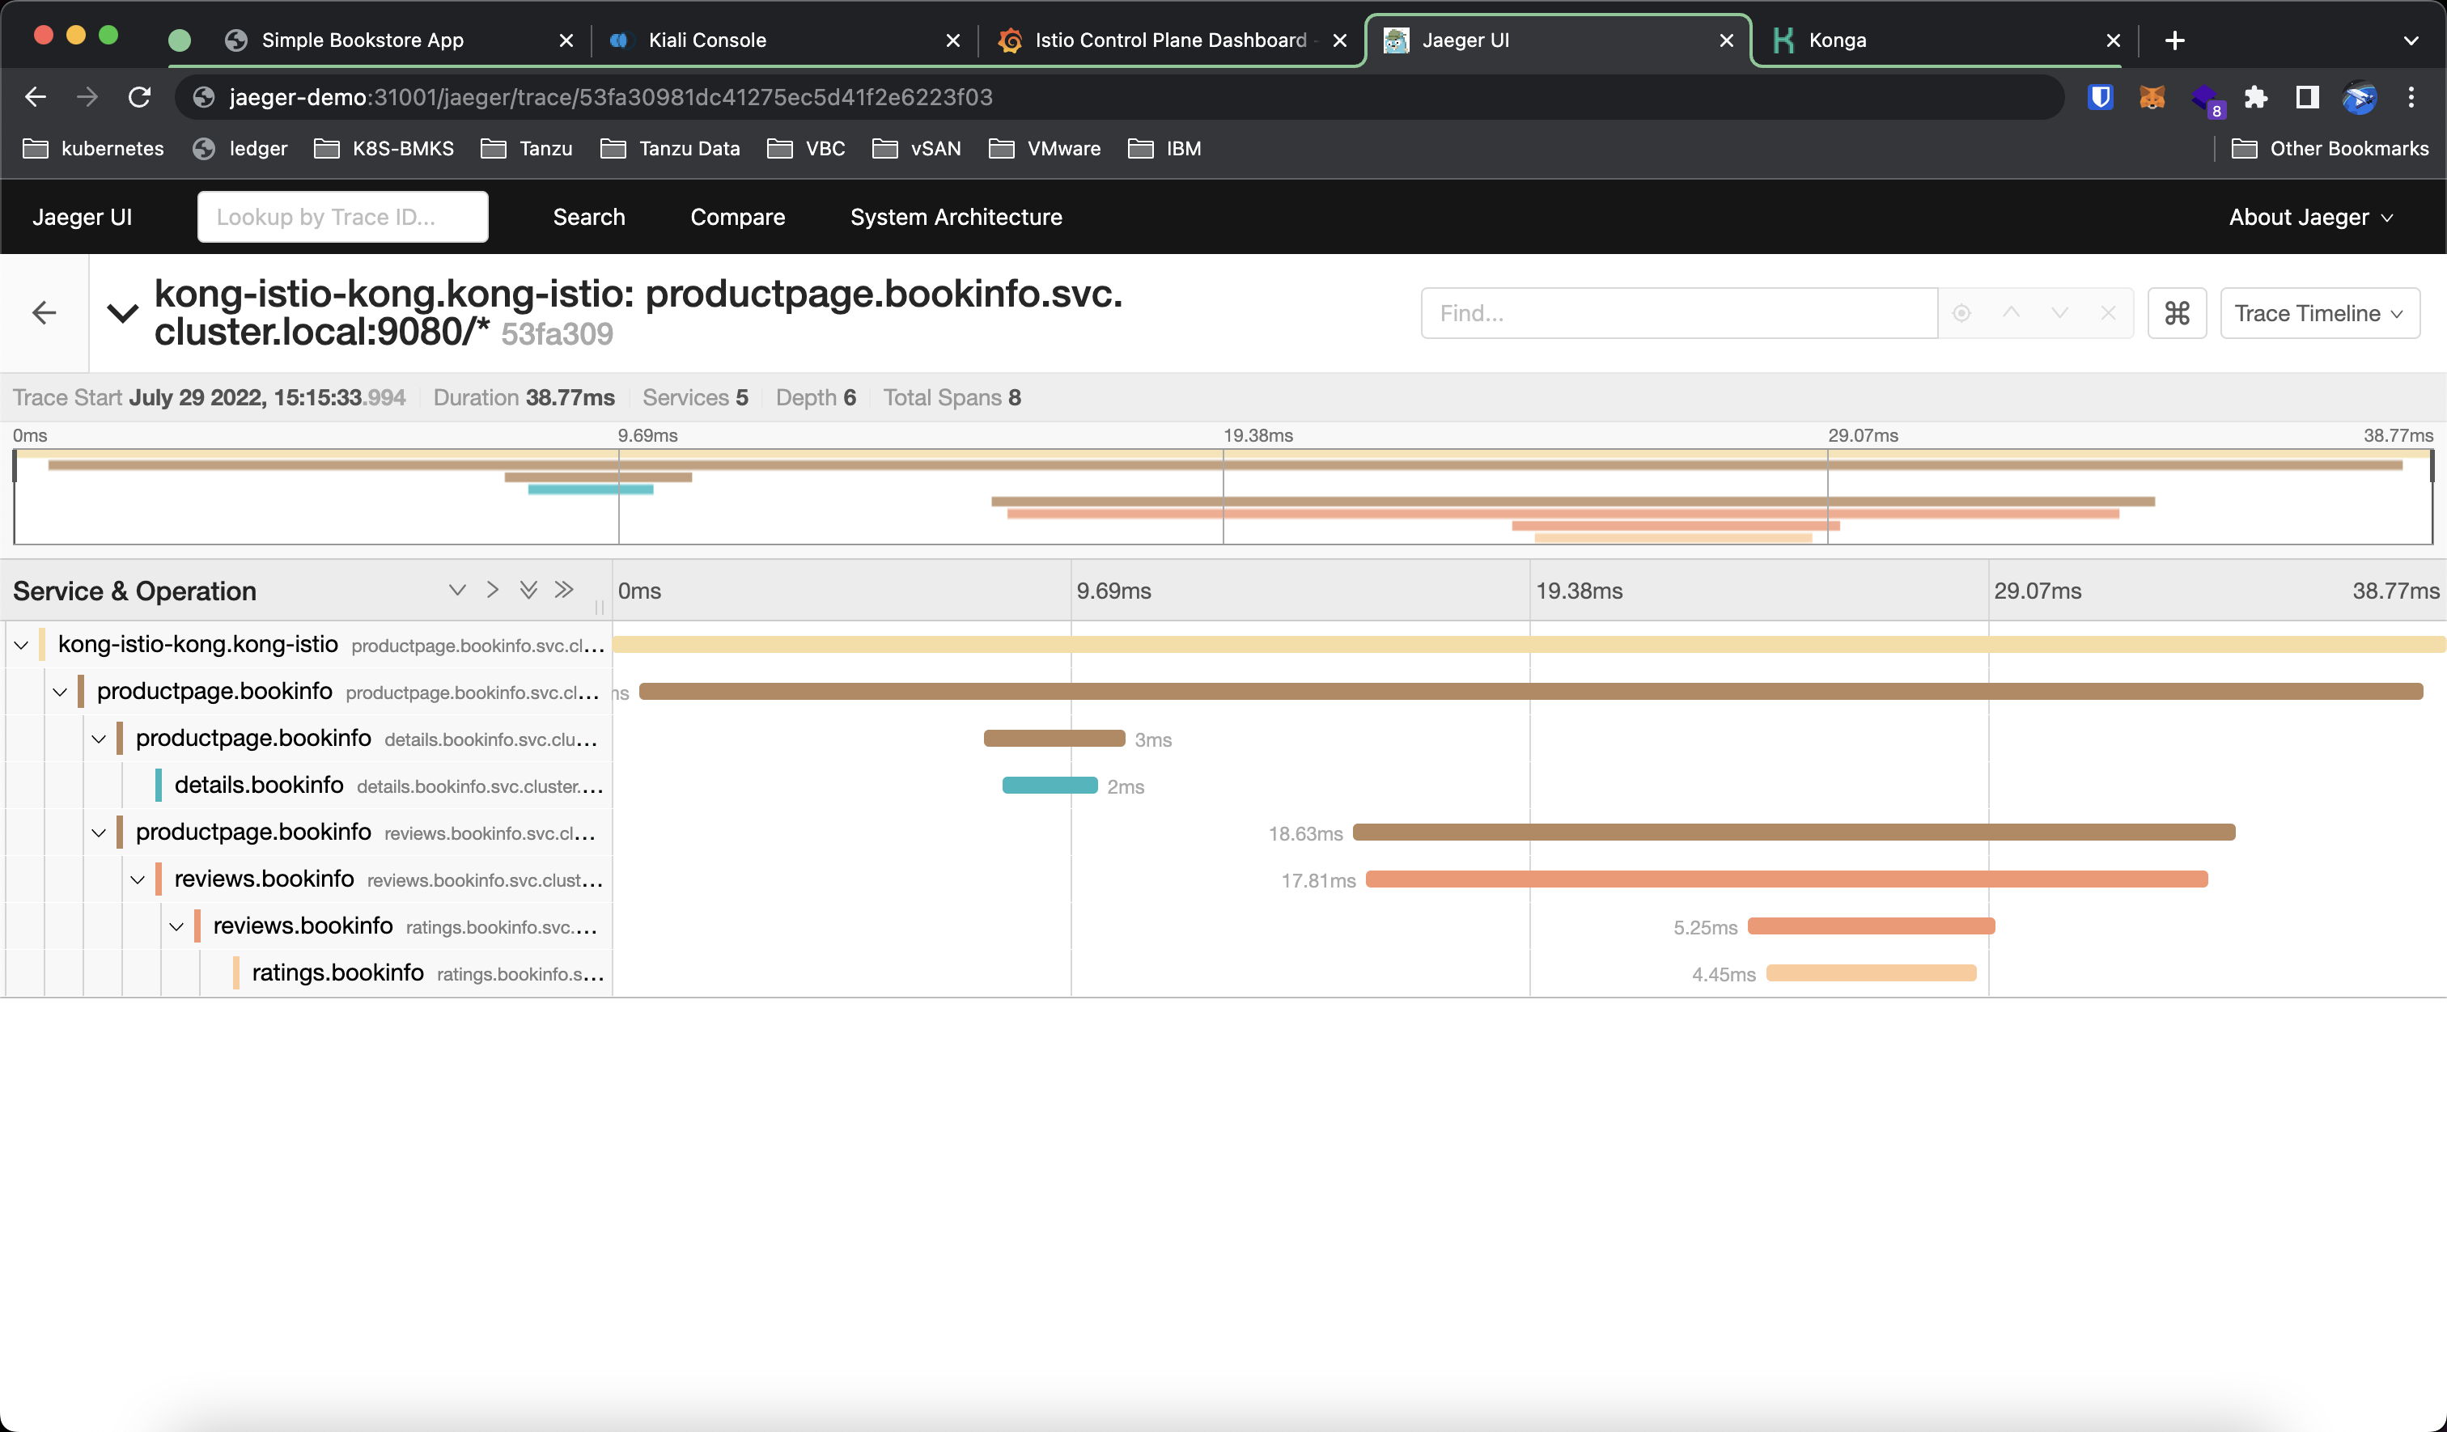Collapse one level of spans
The width and height of the screenshot is (2447, 1432).
[494, 591]
